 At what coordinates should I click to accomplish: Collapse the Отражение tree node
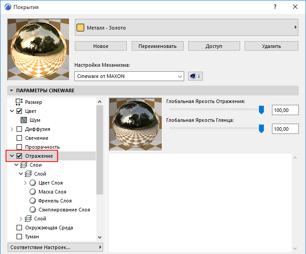click(12, 156)
